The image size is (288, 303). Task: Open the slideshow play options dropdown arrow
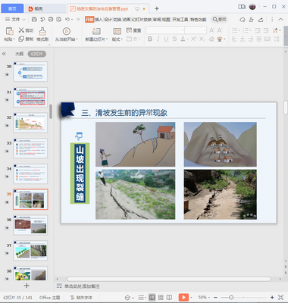click(x=191, y=298)
